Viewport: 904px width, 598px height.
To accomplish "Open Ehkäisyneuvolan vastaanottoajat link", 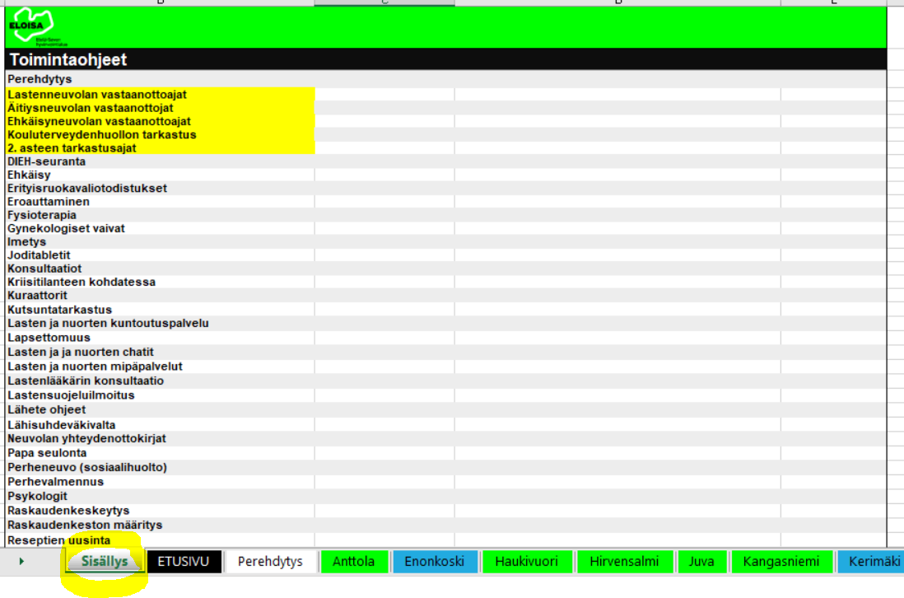I will [99, 121].
